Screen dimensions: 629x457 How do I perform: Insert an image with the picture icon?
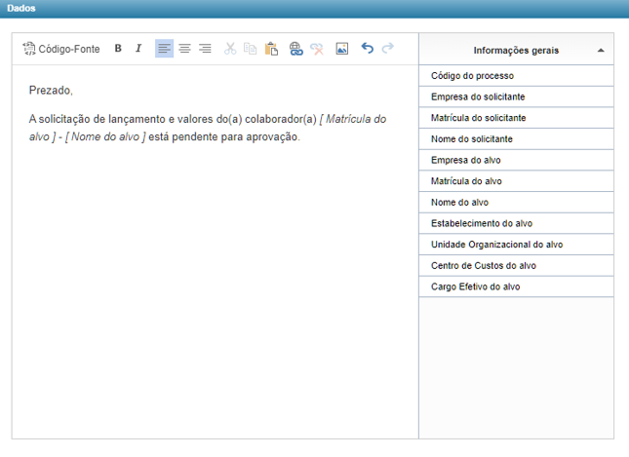pos(341,49)
